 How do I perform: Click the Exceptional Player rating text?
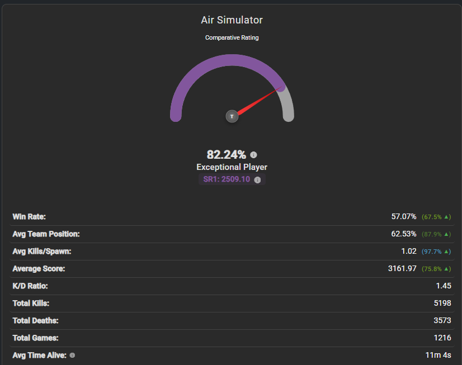click(x=232, y=167)
